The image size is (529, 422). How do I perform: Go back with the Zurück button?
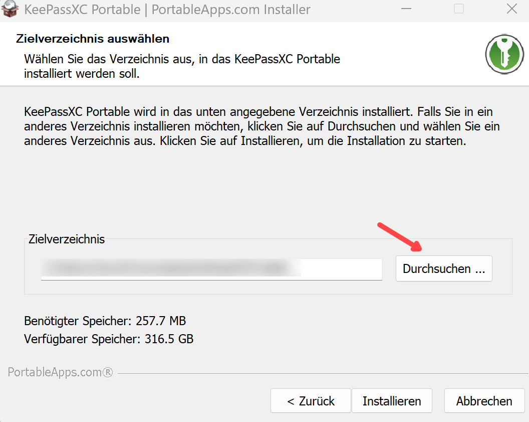pyautogui.click(x=311, y=401)
